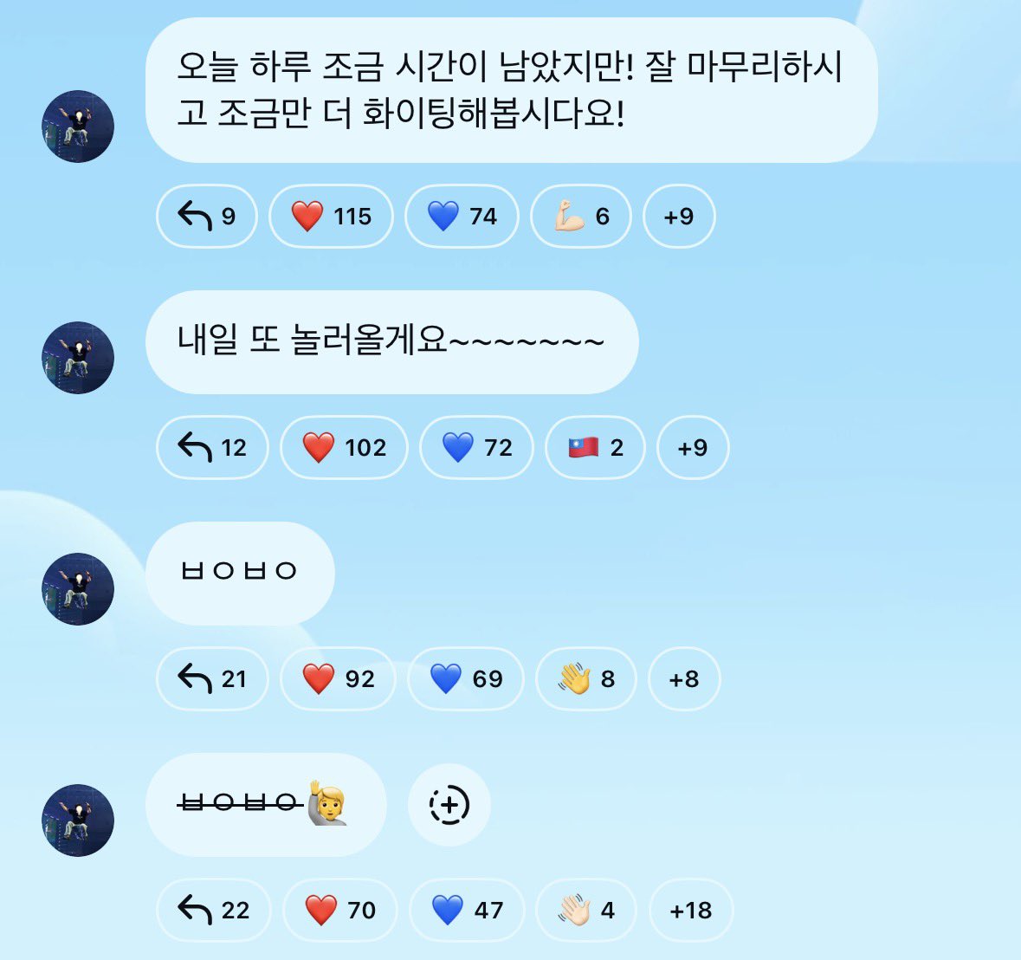Open replies on first message showing 9
1021x960 pixels.
pos(206,217)
